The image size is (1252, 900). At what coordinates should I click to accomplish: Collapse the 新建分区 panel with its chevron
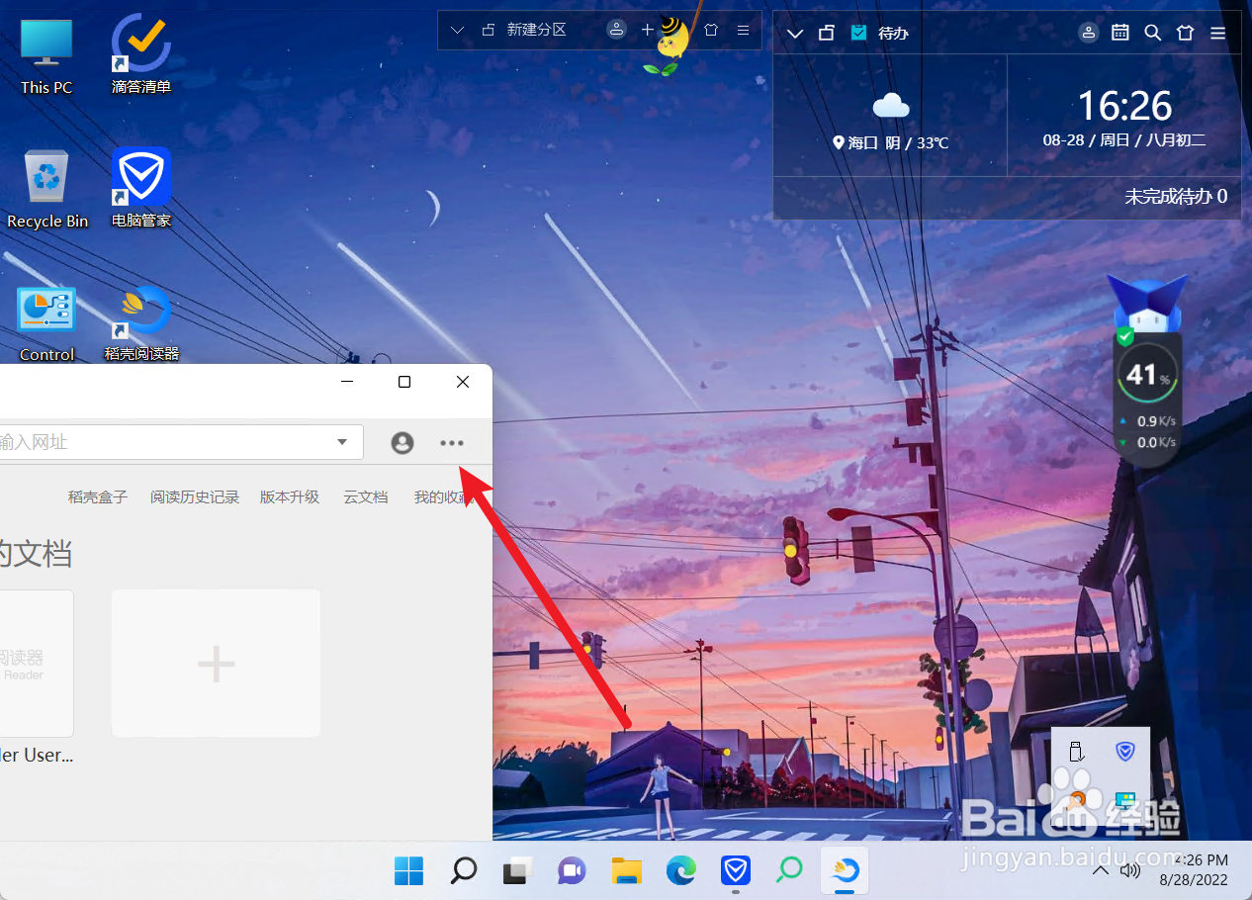pyautogui.click(x=457, y=31)
